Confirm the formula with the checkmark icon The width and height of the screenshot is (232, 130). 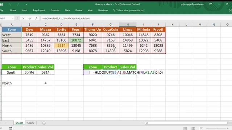tap(30, 18)
